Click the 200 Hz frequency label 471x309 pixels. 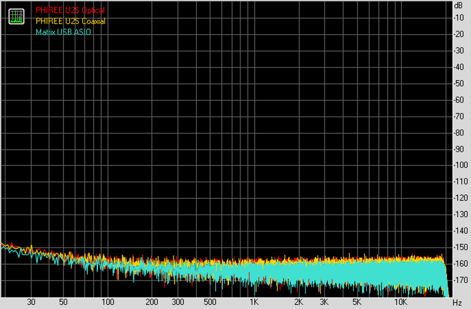pyautogui.click(x=152, y=302)
